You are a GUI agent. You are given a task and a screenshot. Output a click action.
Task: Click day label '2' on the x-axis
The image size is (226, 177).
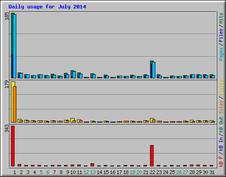(x=21, y=172)
